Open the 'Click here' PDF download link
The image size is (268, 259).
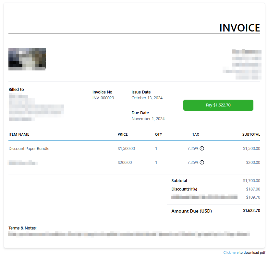point(231,253)
